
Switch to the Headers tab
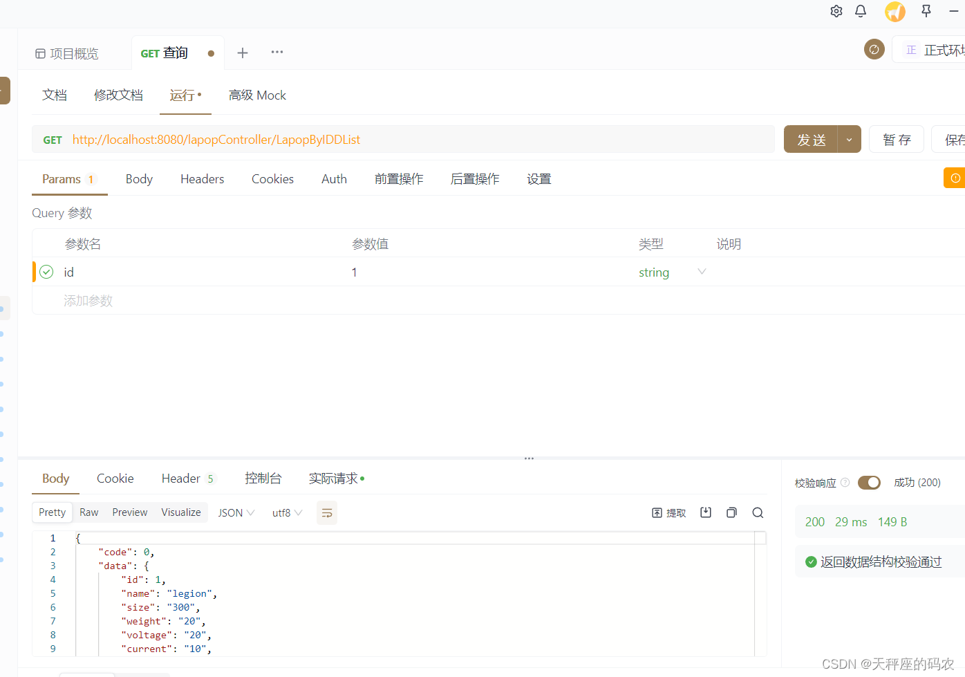coord(202,179)
